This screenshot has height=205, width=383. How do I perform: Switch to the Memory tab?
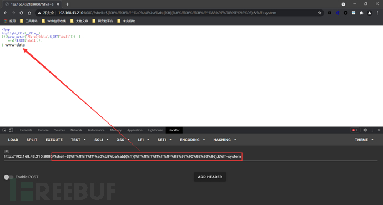tap(116, 130)
